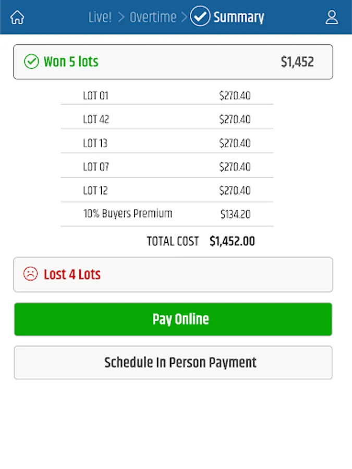Select the Summary breadcrumb step
This screenshot has width=352, height=469.
tap(239, 17)
